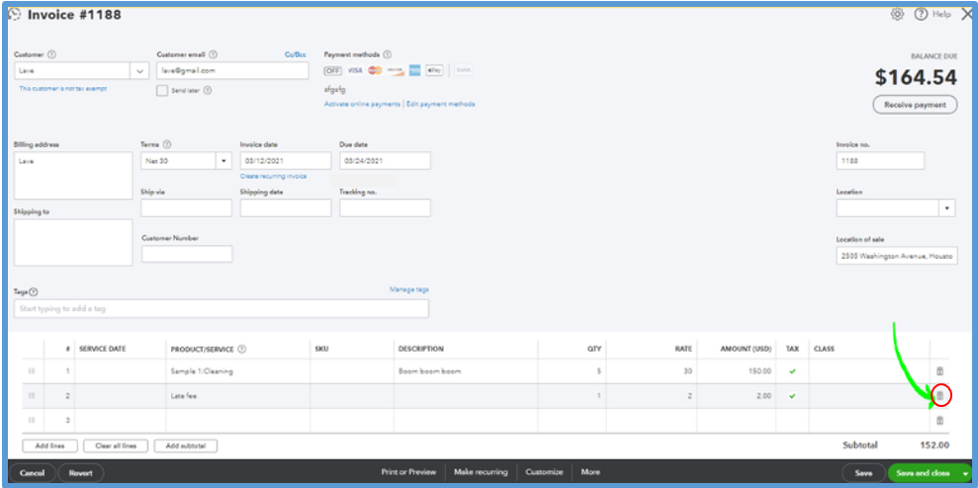Open the Cc/Bcc link

click(x=296, y=55)
